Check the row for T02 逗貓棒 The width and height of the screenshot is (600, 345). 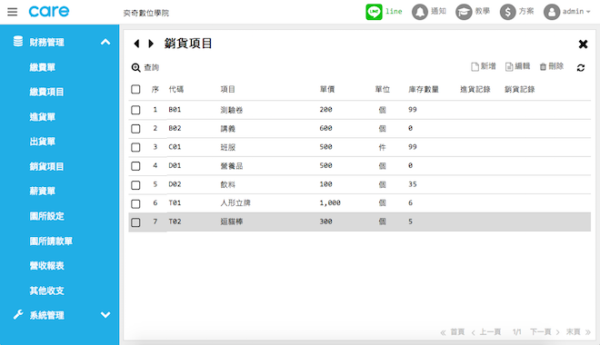click(x=135, y=222)
